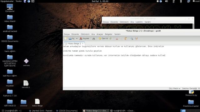Open Uçbirim menu in the terminal window
200x112 pixels.
click(139, 22)
